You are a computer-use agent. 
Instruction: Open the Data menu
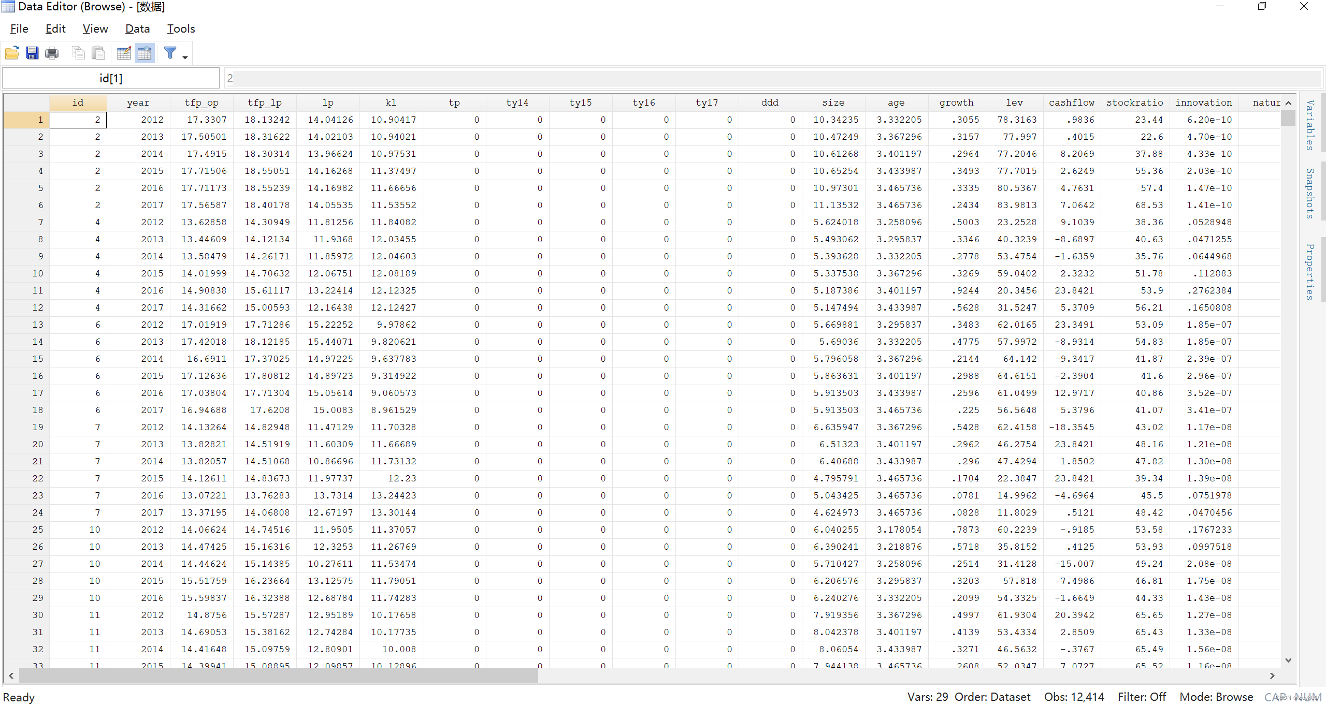coord(137,29)
